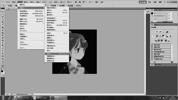This screenshot has height=100, width=178.
Task: Click the Print Size button
Action: point(79,6)
